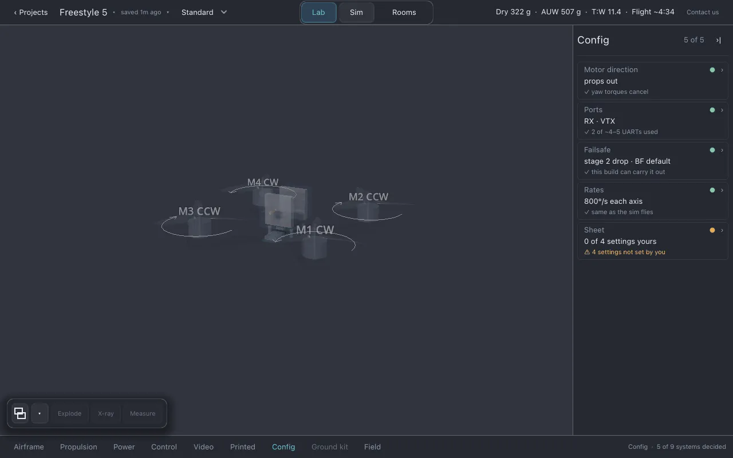Open the Field system tab
Screen dimensions: 733x458
pyautogui.click(x=372, y=447)
